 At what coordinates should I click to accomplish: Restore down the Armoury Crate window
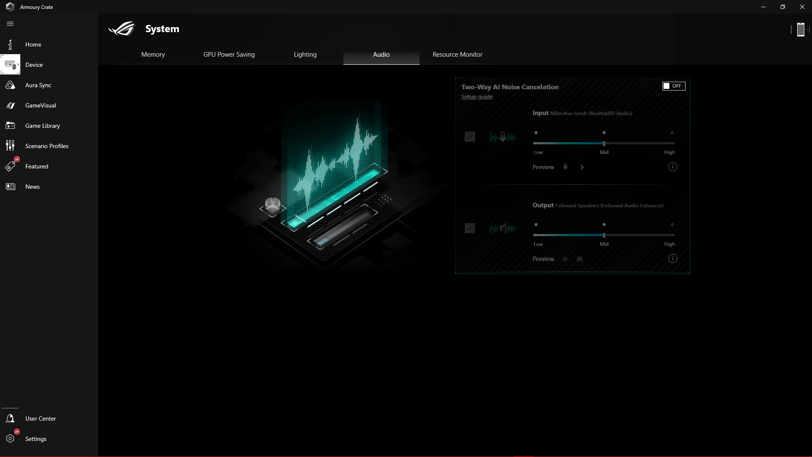(x=783, y=7)
